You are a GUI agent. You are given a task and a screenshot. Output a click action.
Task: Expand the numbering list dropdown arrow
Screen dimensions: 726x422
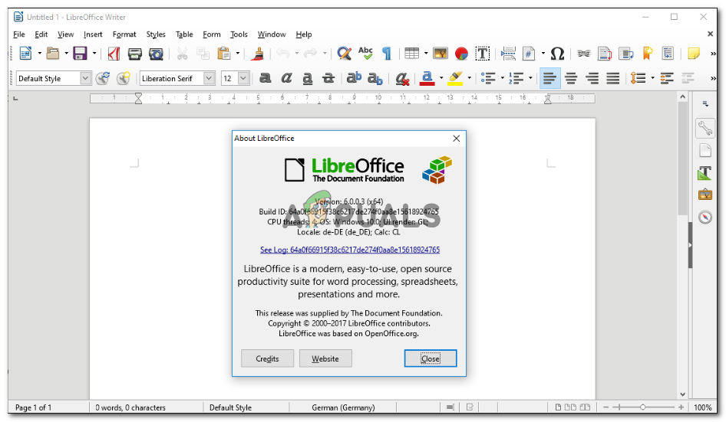pyautogui.click(x=530, y=78)
